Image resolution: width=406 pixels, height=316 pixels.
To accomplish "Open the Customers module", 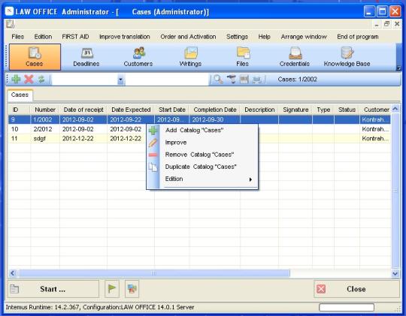I will coord(138,57).
